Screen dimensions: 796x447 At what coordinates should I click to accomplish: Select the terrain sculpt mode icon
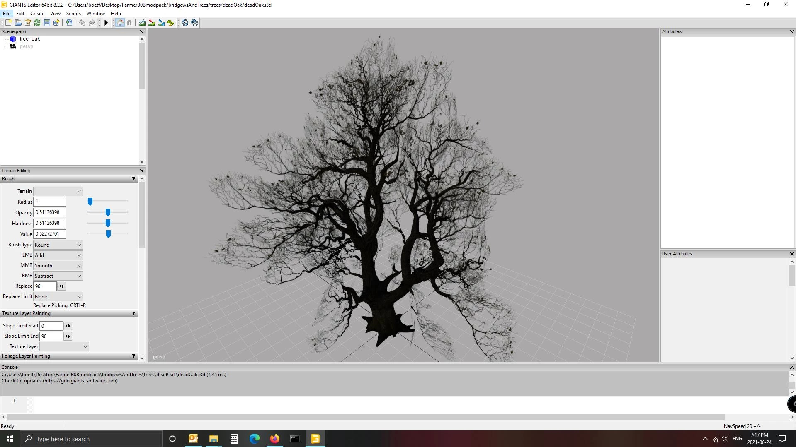click(x=142, y=23)
